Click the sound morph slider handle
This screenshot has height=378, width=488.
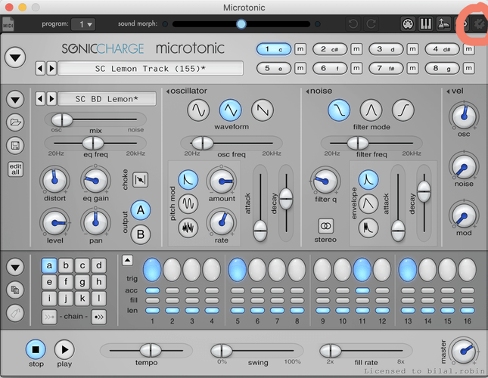241,24
